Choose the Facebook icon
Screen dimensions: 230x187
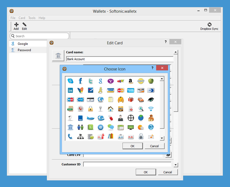[x=80, y=81]
